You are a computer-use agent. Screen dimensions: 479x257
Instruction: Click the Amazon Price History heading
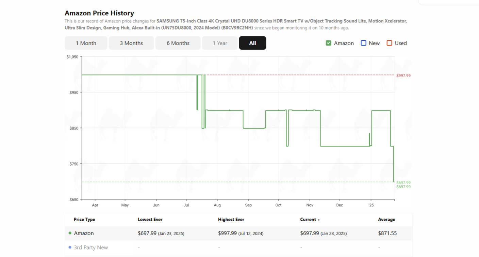(x=99, y=13)
